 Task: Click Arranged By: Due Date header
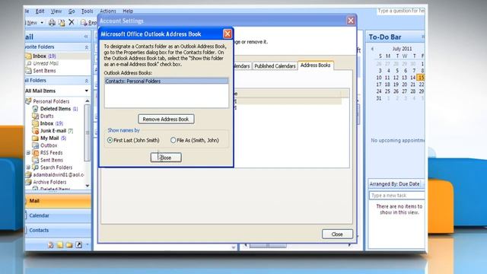(394, 184)
